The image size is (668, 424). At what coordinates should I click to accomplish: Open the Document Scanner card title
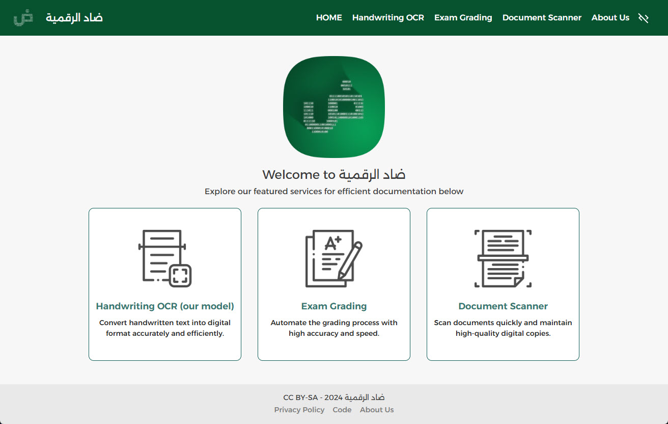(x=503, y=306)
